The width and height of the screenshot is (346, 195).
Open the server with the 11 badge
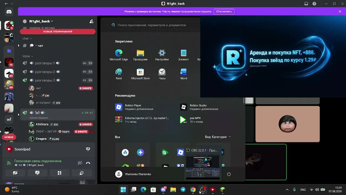(x=9, y=62)
